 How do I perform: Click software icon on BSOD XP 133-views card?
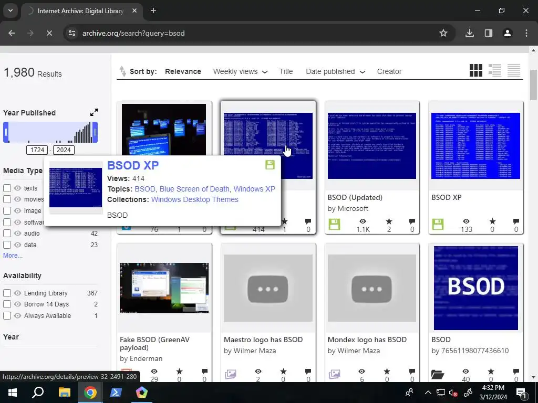pos(438,225)
